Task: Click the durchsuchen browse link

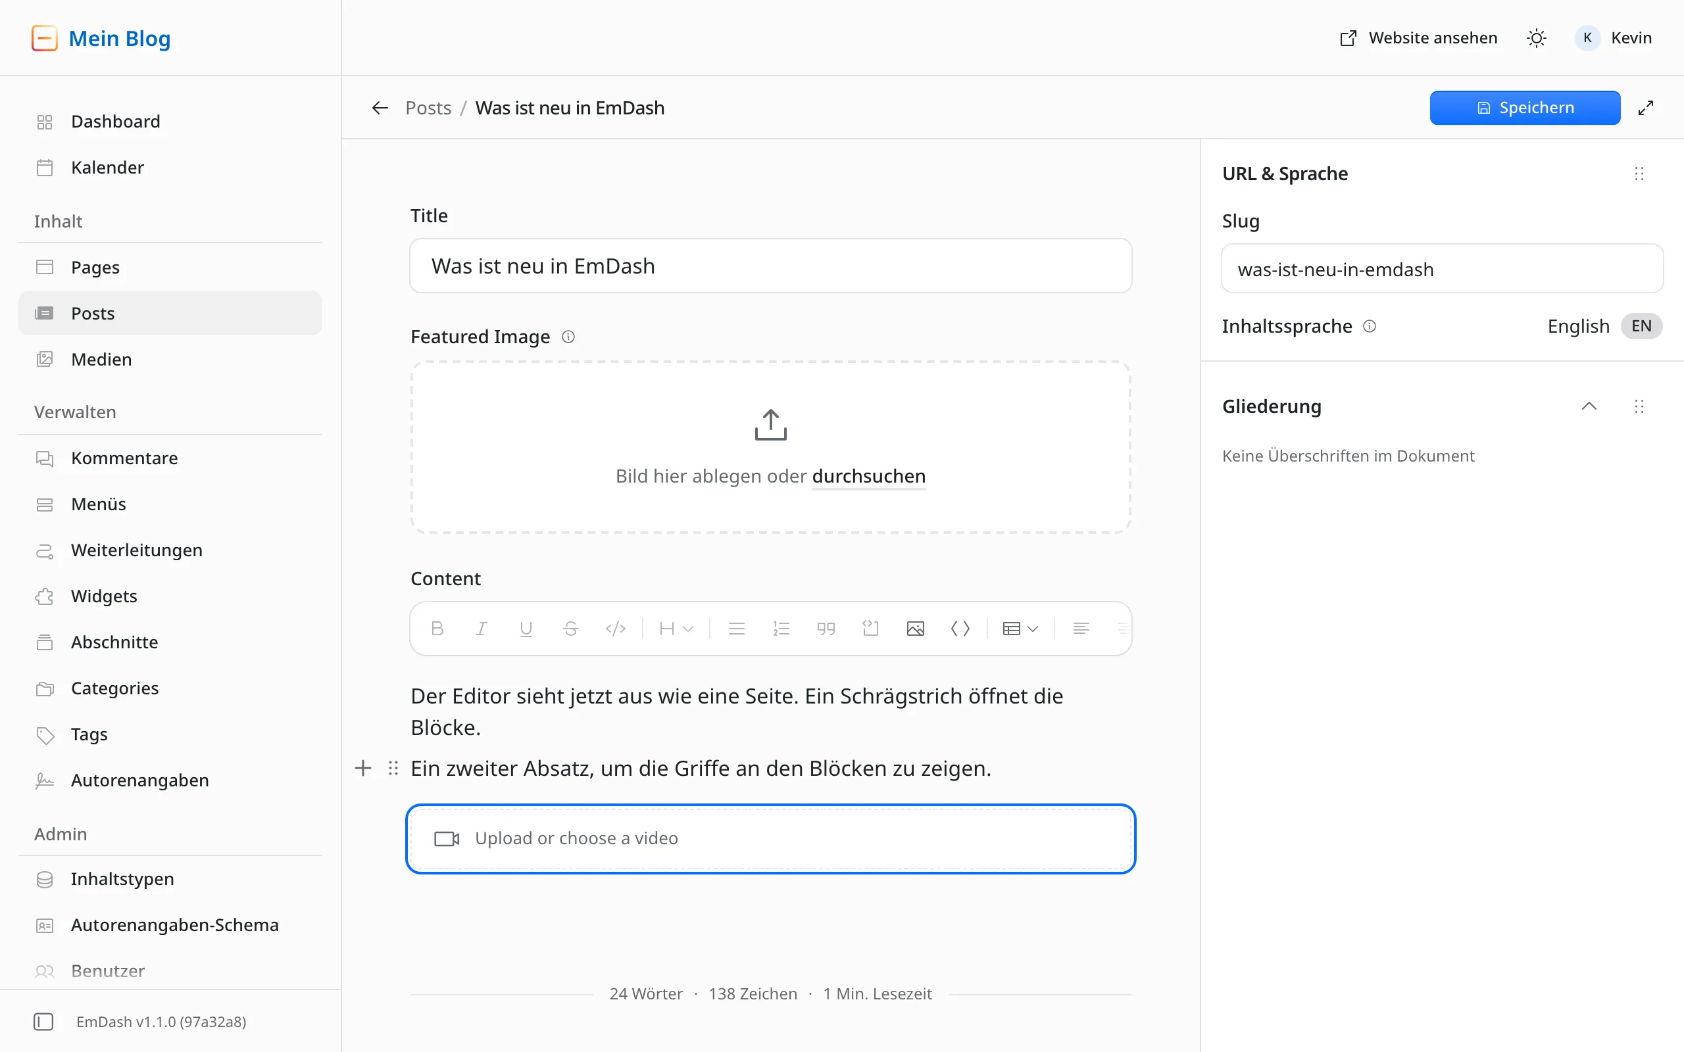Action: (868, 476)
